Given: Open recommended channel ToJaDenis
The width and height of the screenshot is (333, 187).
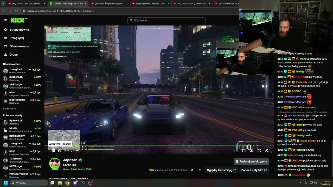Looking at the screenshot, I should pos(22,160).
